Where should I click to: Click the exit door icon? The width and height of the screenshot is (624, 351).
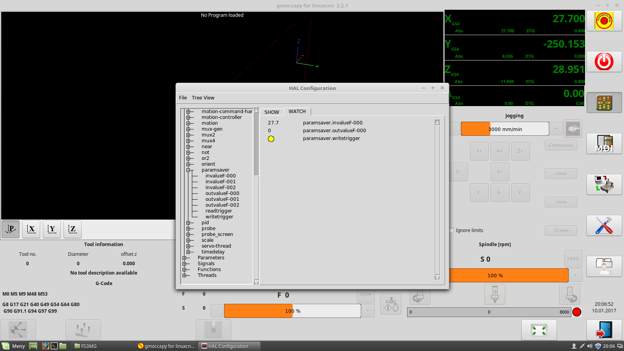click(x=604, y=330)
